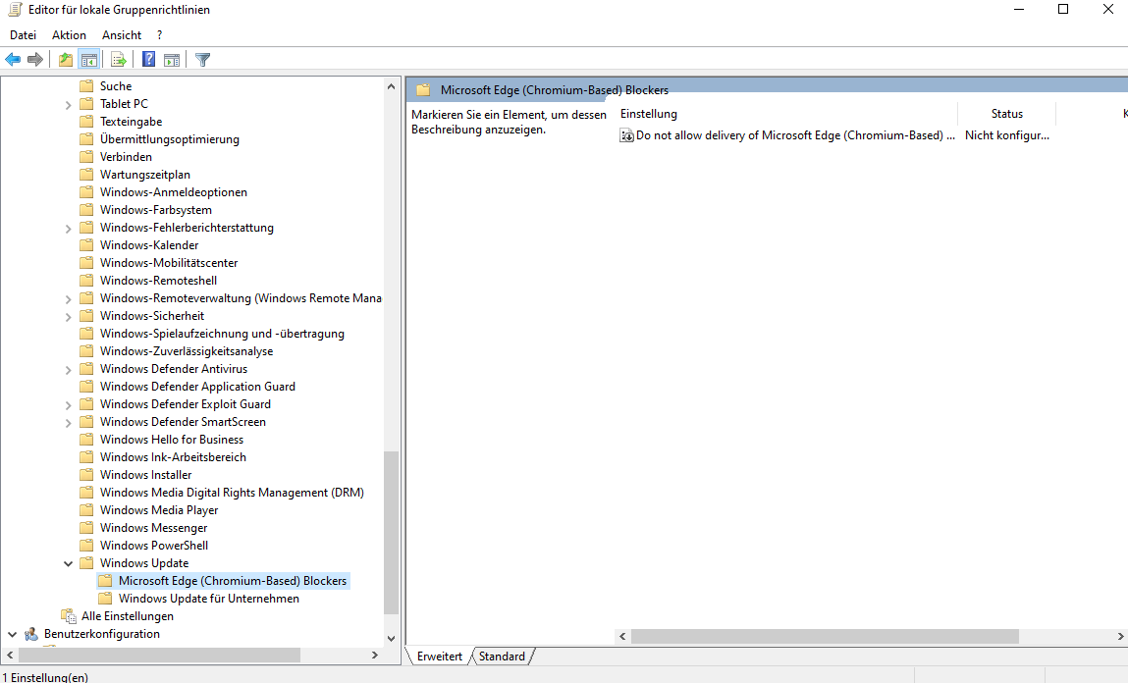Click the app icon in title bar

15,10
